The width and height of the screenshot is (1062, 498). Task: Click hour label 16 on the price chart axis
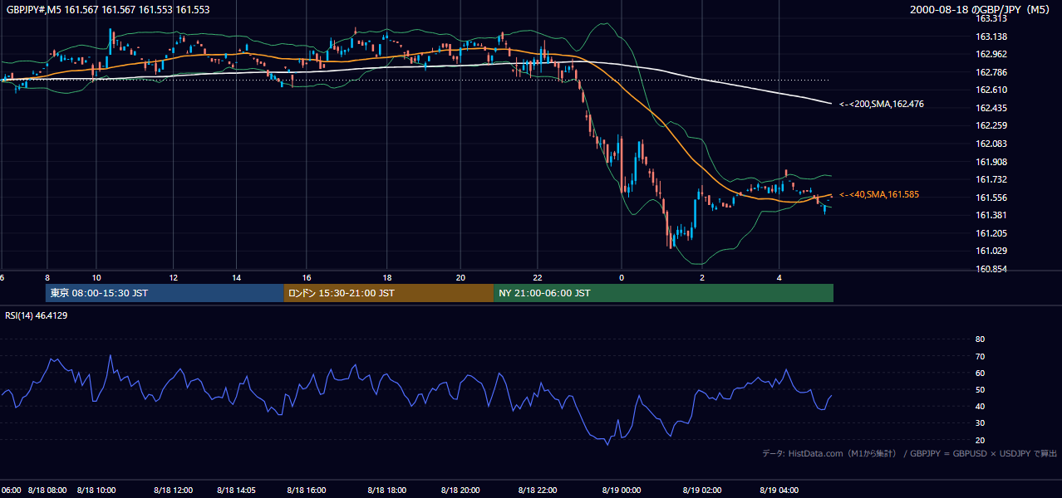[307, 277]
